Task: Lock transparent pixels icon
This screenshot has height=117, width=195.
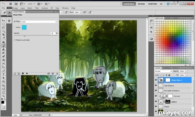Action: point(161,75)
